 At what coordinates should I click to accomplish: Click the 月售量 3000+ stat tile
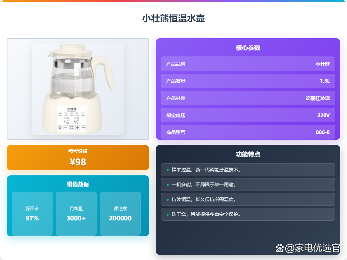[76, 214]
